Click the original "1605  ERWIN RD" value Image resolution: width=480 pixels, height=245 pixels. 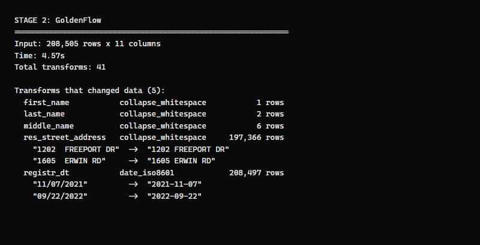point(69,160)
